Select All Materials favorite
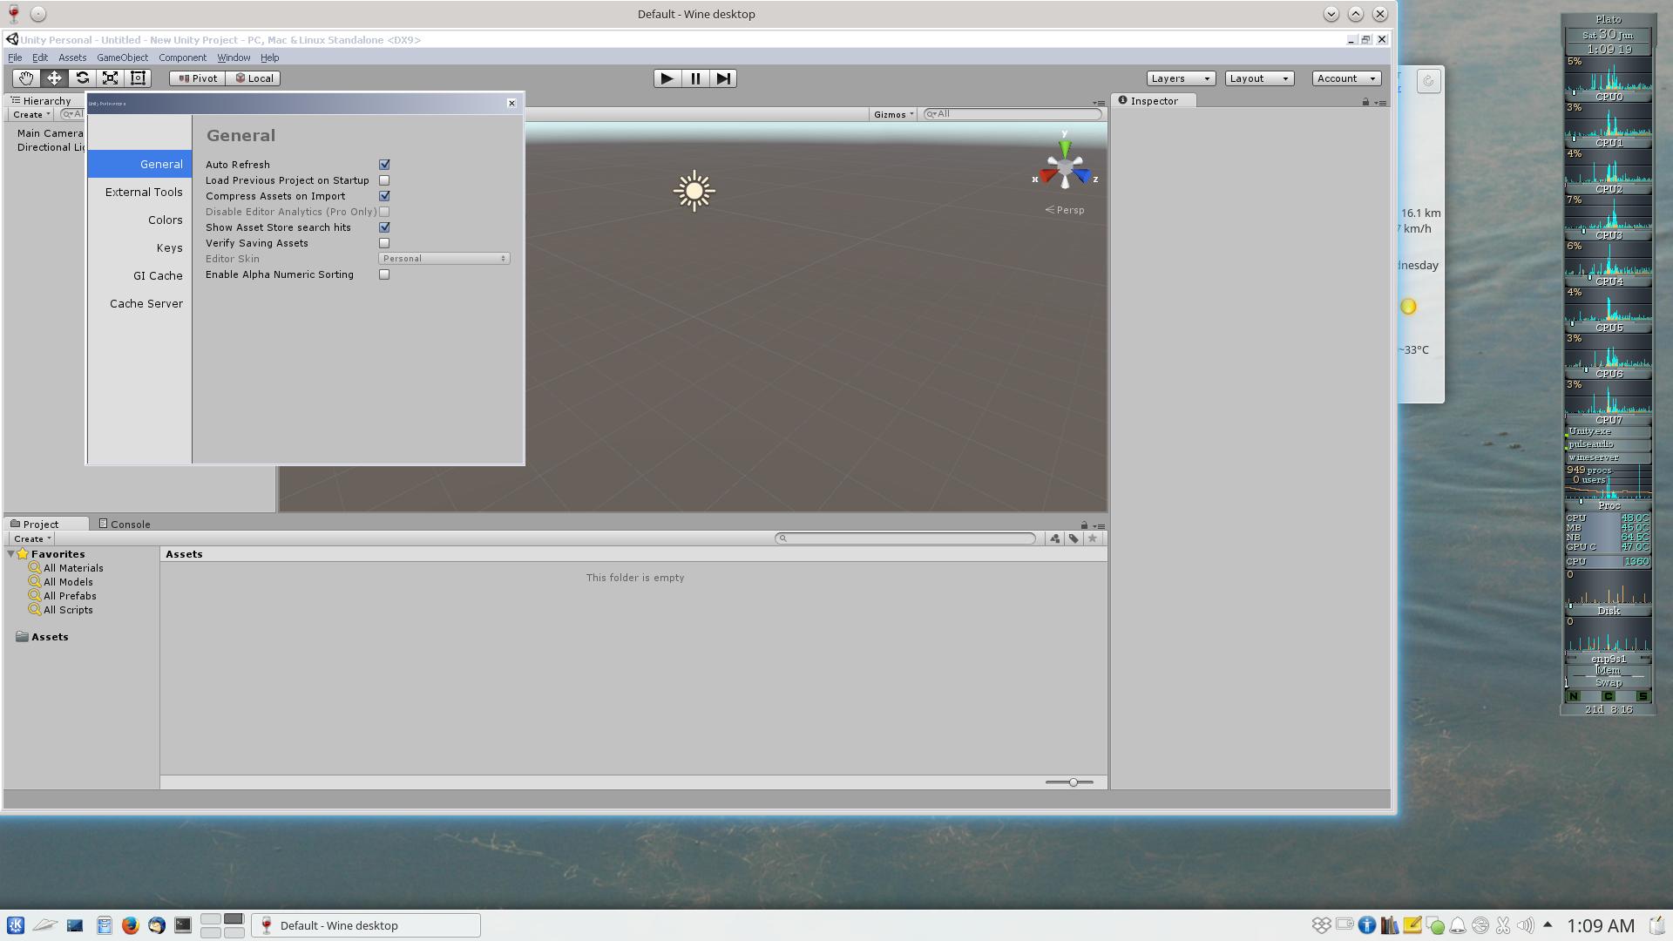The width and height of the screenshot is (1673, 941). coord(73,568)
